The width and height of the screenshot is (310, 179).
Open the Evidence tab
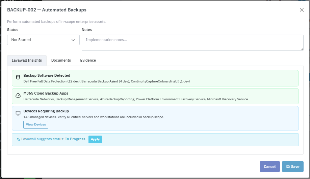click(88, 60)
